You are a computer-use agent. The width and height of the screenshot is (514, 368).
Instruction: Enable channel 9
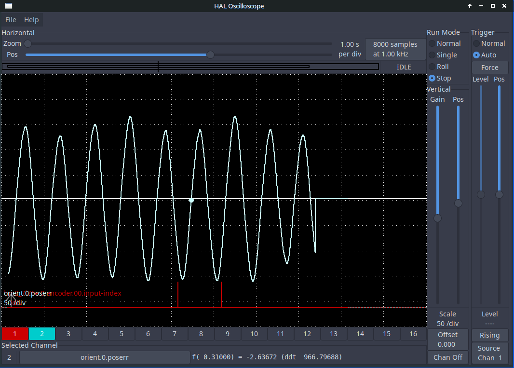228,334
